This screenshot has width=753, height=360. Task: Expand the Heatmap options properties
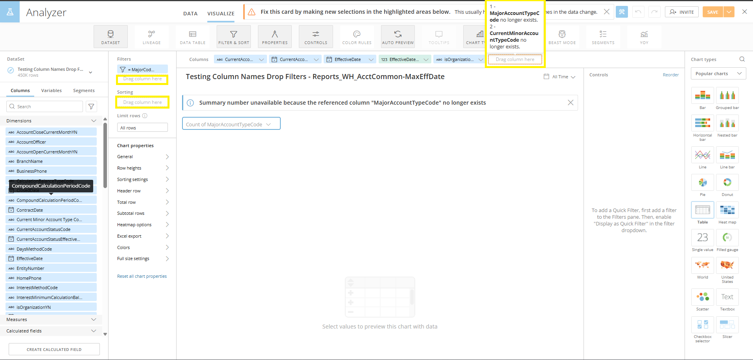coord(143,225)
